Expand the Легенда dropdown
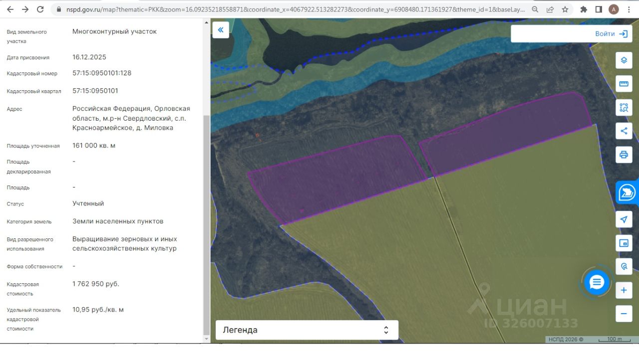This screenshot has width=639, height=359. (307, 330)
